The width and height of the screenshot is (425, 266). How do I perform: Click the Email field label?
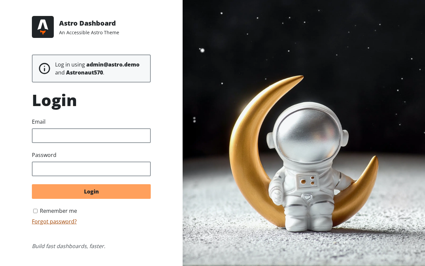tap(39, 122)
